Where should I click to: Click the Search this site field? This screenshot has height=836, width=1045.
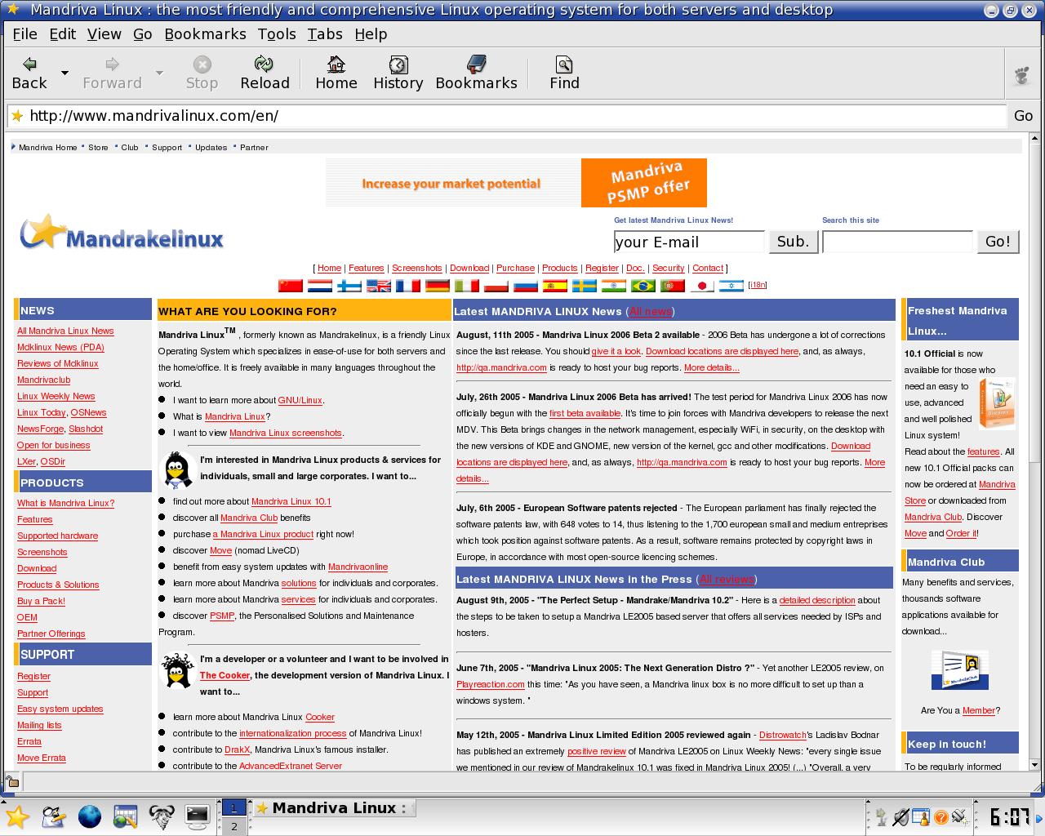click(x=897, y=242)
